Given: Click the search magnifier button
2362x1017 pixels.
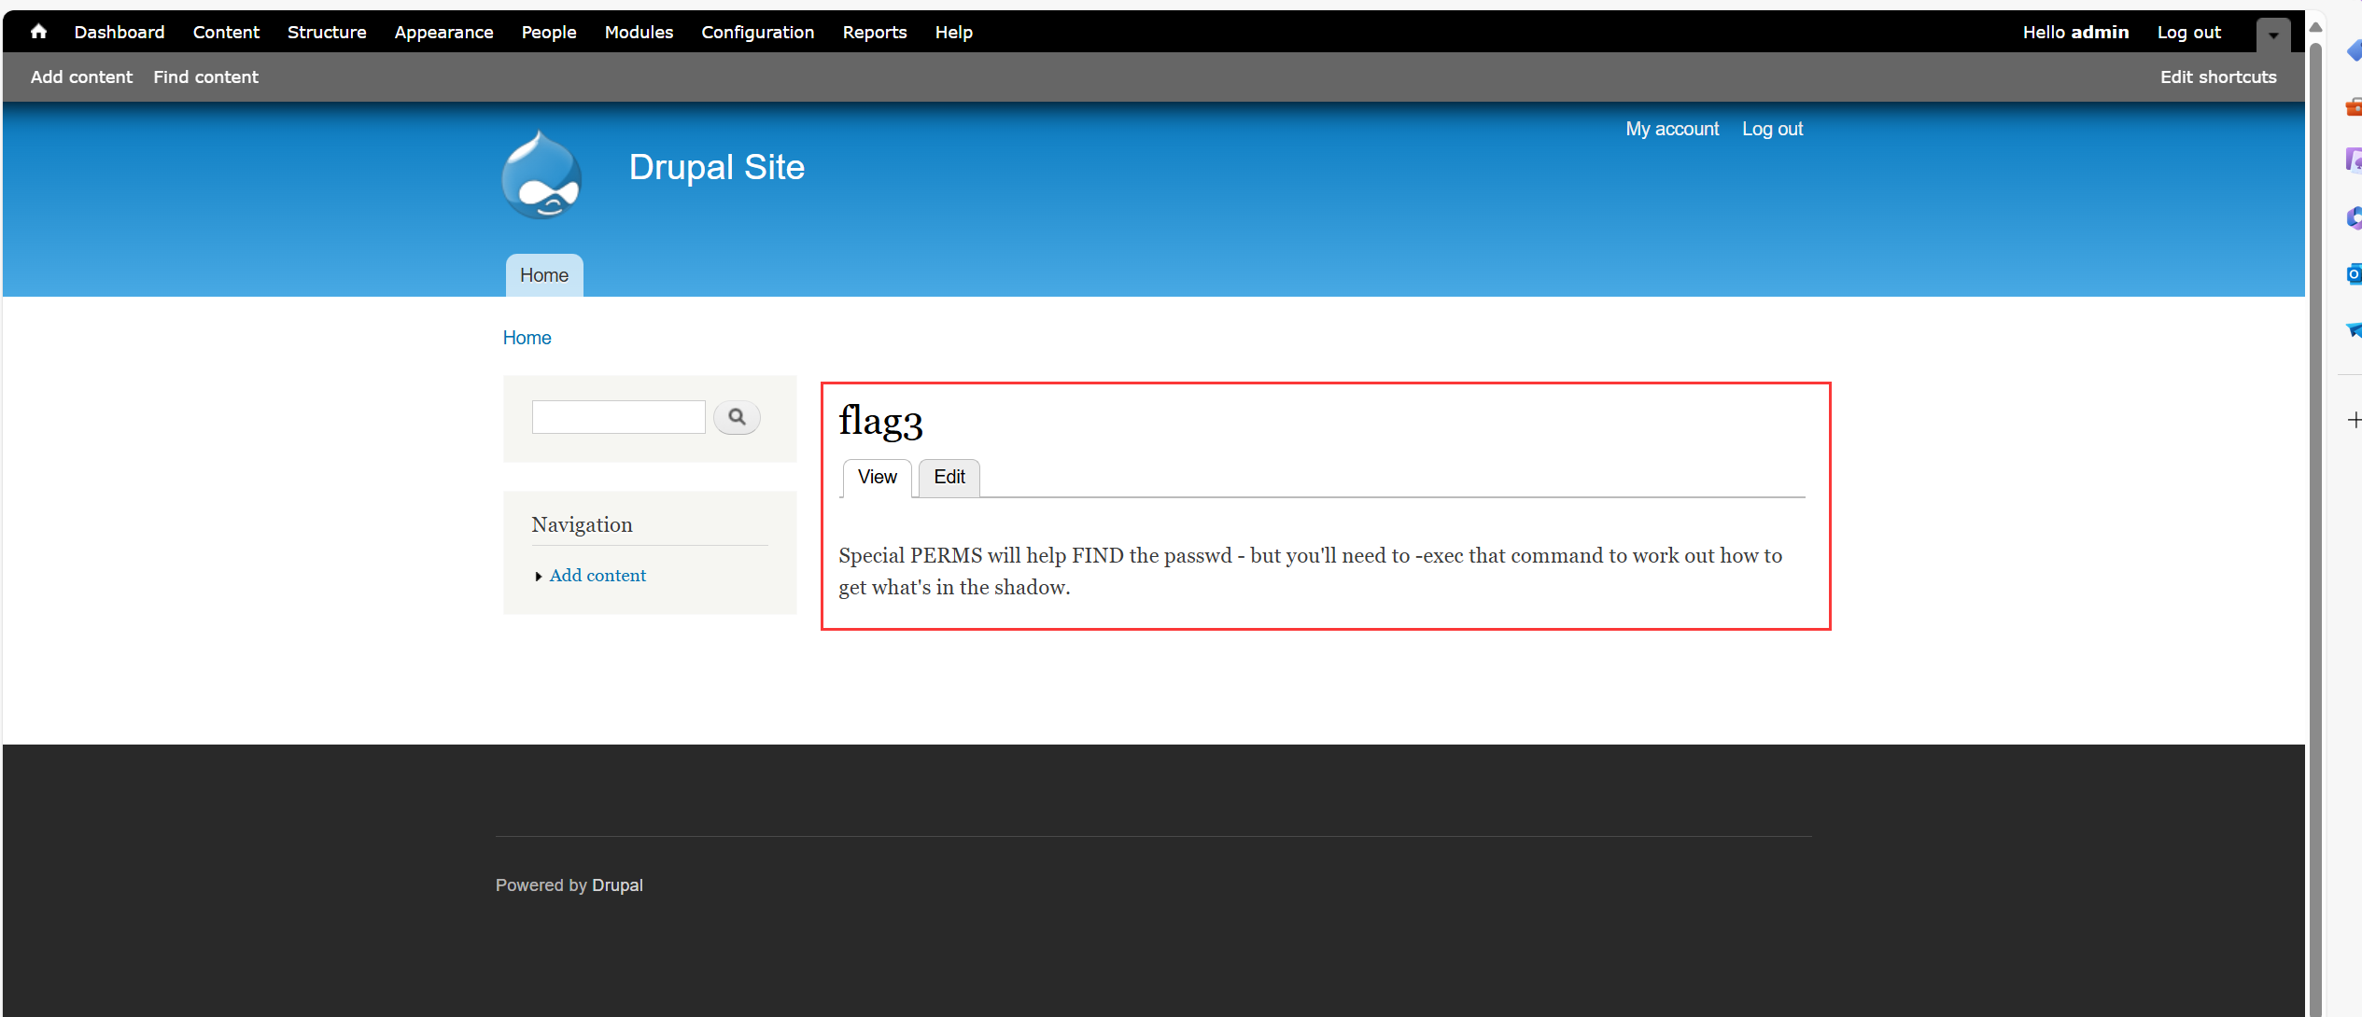Looking at the screenshot, I should coord(737,417).
